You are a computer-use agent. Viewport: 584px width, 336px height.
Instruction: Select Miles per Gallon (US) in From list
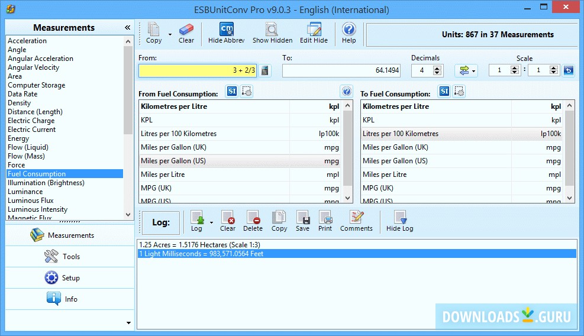pos(240,161)
